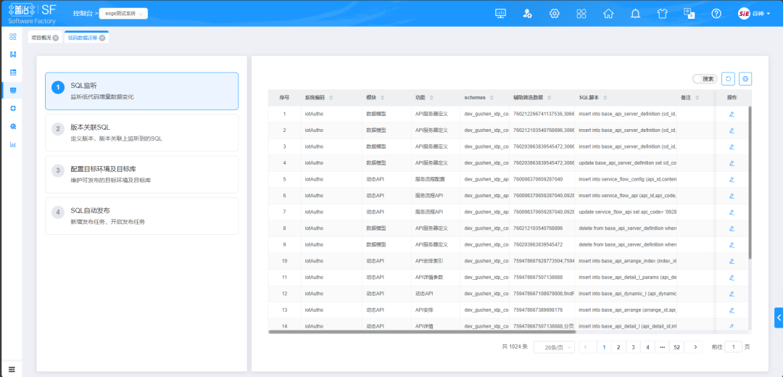Click the home icon in top bar
The height and width of the screenshot is (377, 783).
pos(608,14)
